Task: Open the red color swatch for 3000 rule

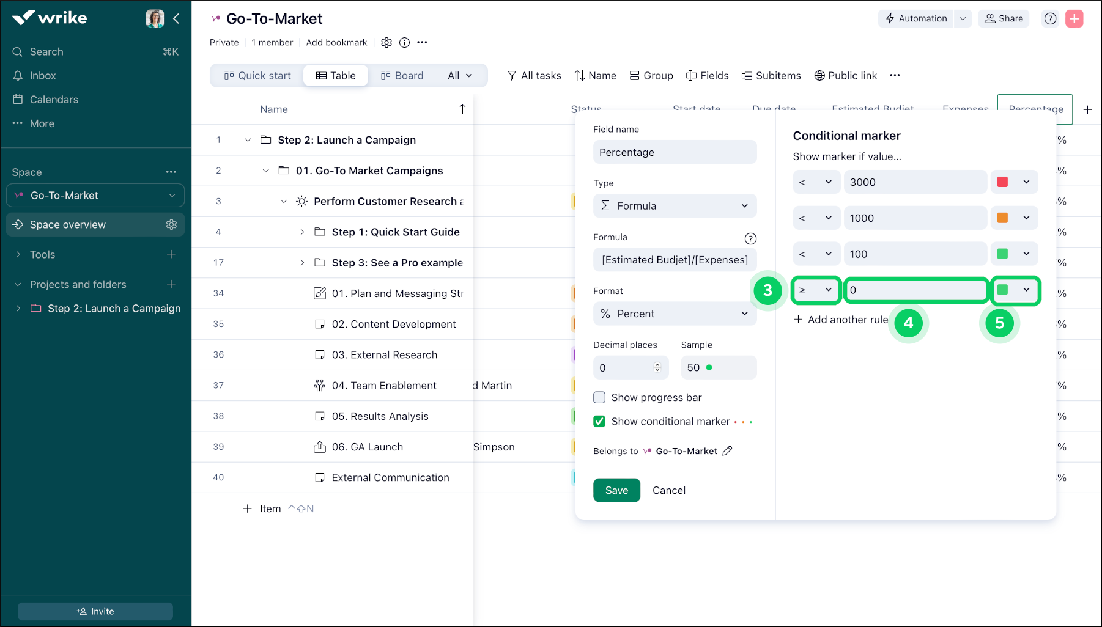Action: pos(1014,182)
